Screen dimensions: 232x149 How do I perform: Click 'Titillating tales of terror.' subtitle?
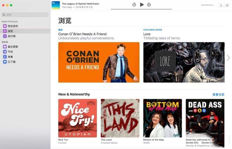[x=162, y=38]
